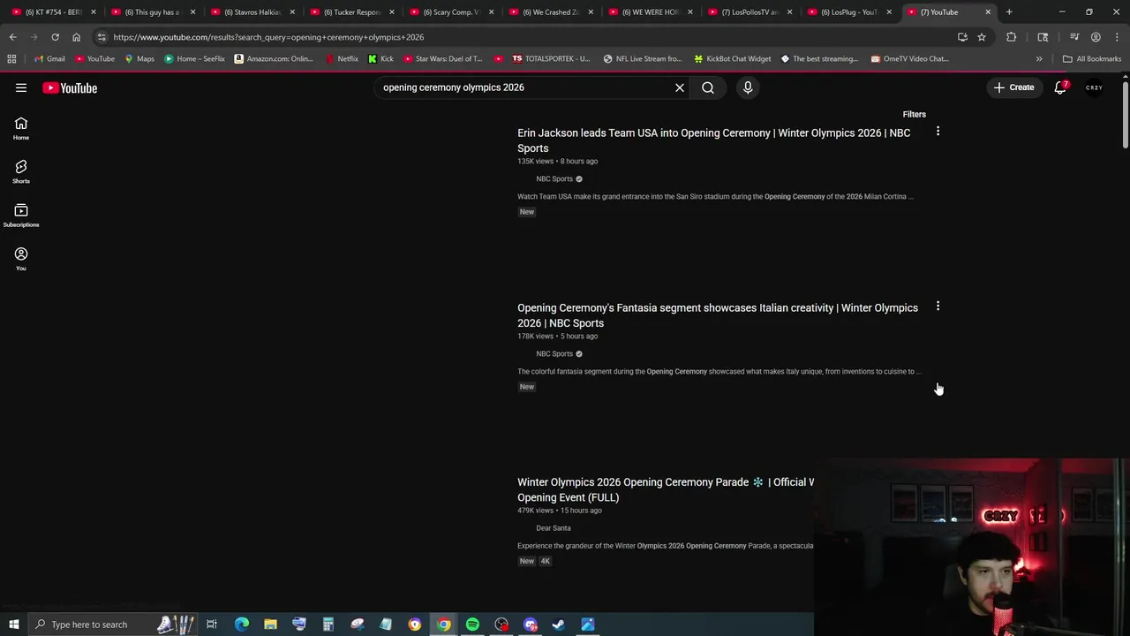This screenshot has width=1130, height=636.
Task: Open the Kick bookmark
Action: pos(380,58)
